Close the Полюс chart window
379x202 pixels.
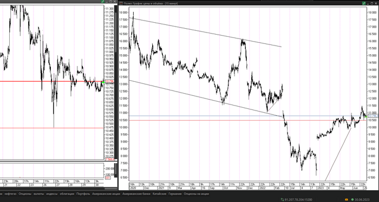coord(375,3)
